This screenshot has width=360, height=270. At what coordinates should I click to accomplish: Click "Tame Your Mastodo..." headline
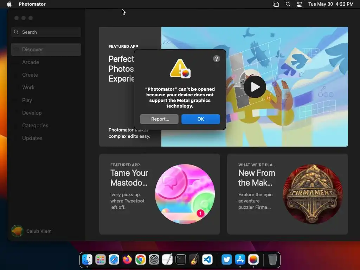pyautogui.click(x=129, y=178)
